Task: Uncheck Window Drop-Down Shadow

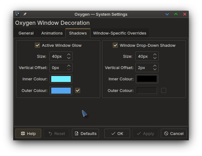Action: [x=115, y=45]
